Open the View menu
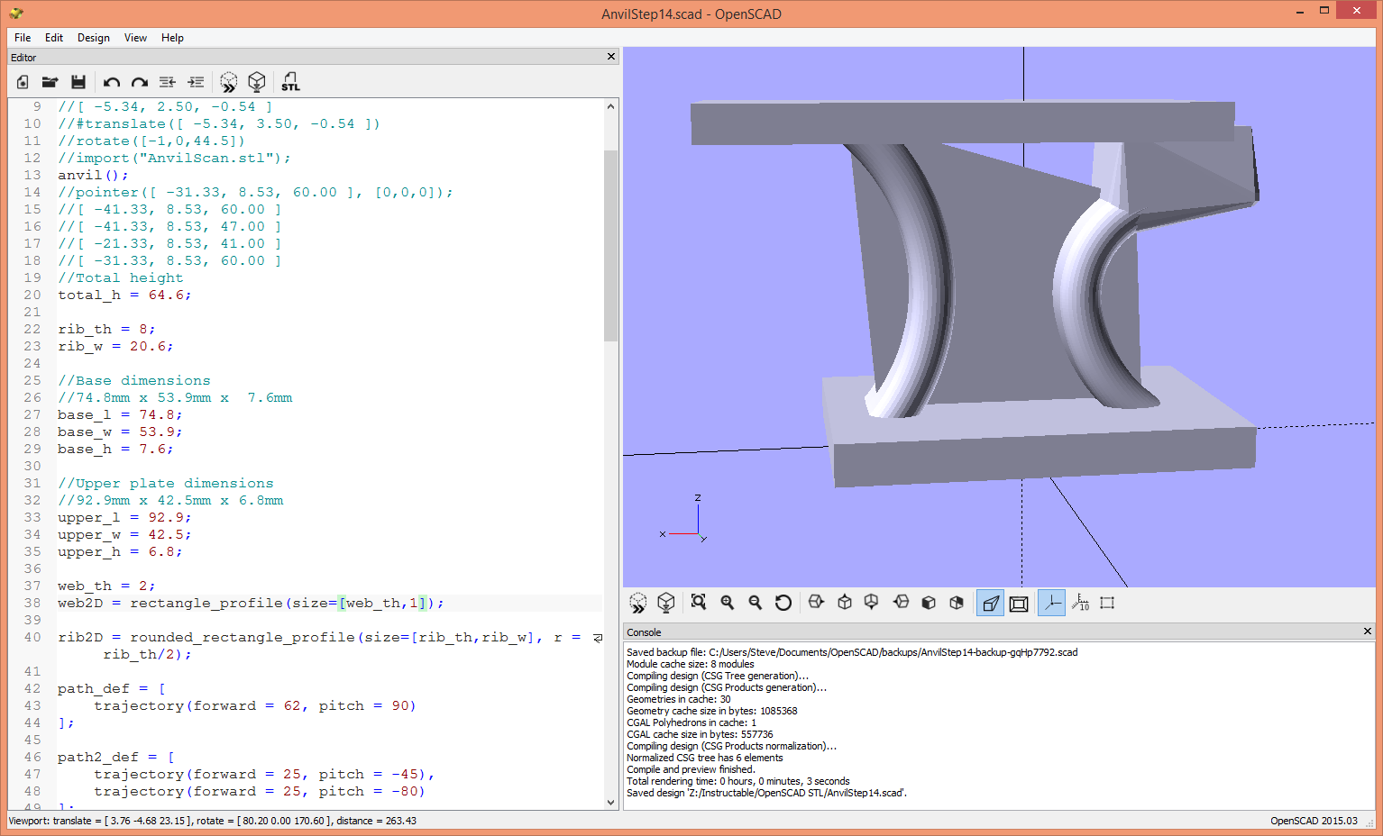This screenshot has height=836, width=1383. coord(135,38)
